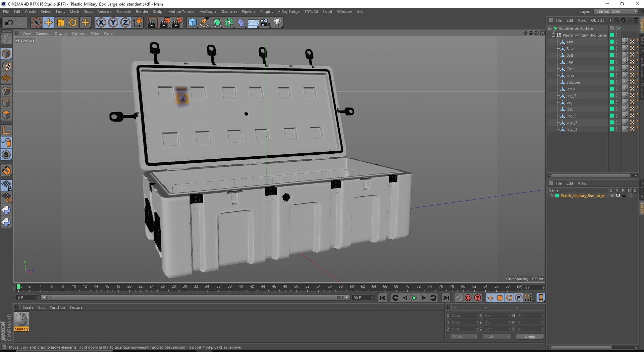644x352 pixels.
Task: Render the active view clapperboard icon
Action: (152, 22)
